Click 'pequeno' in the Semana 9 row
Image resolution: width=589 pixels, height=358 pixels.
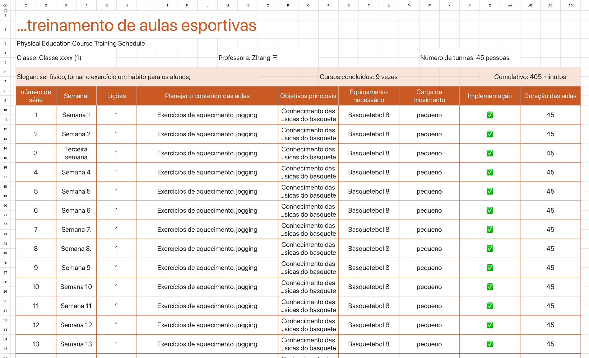tap(429, 268)
